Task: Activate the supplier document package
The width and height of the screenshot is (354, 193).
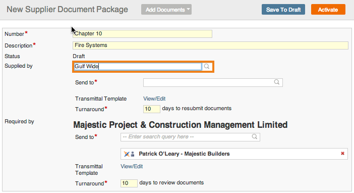Action: (x=328, y=10)
